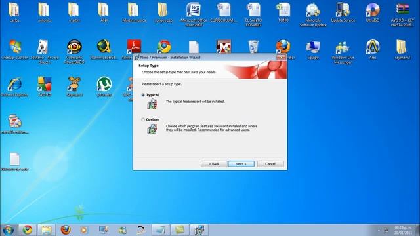The height and width of the screenshot is (236, 420).
Task: Click the Windows Start button
Action: click(x=8, y=230)
